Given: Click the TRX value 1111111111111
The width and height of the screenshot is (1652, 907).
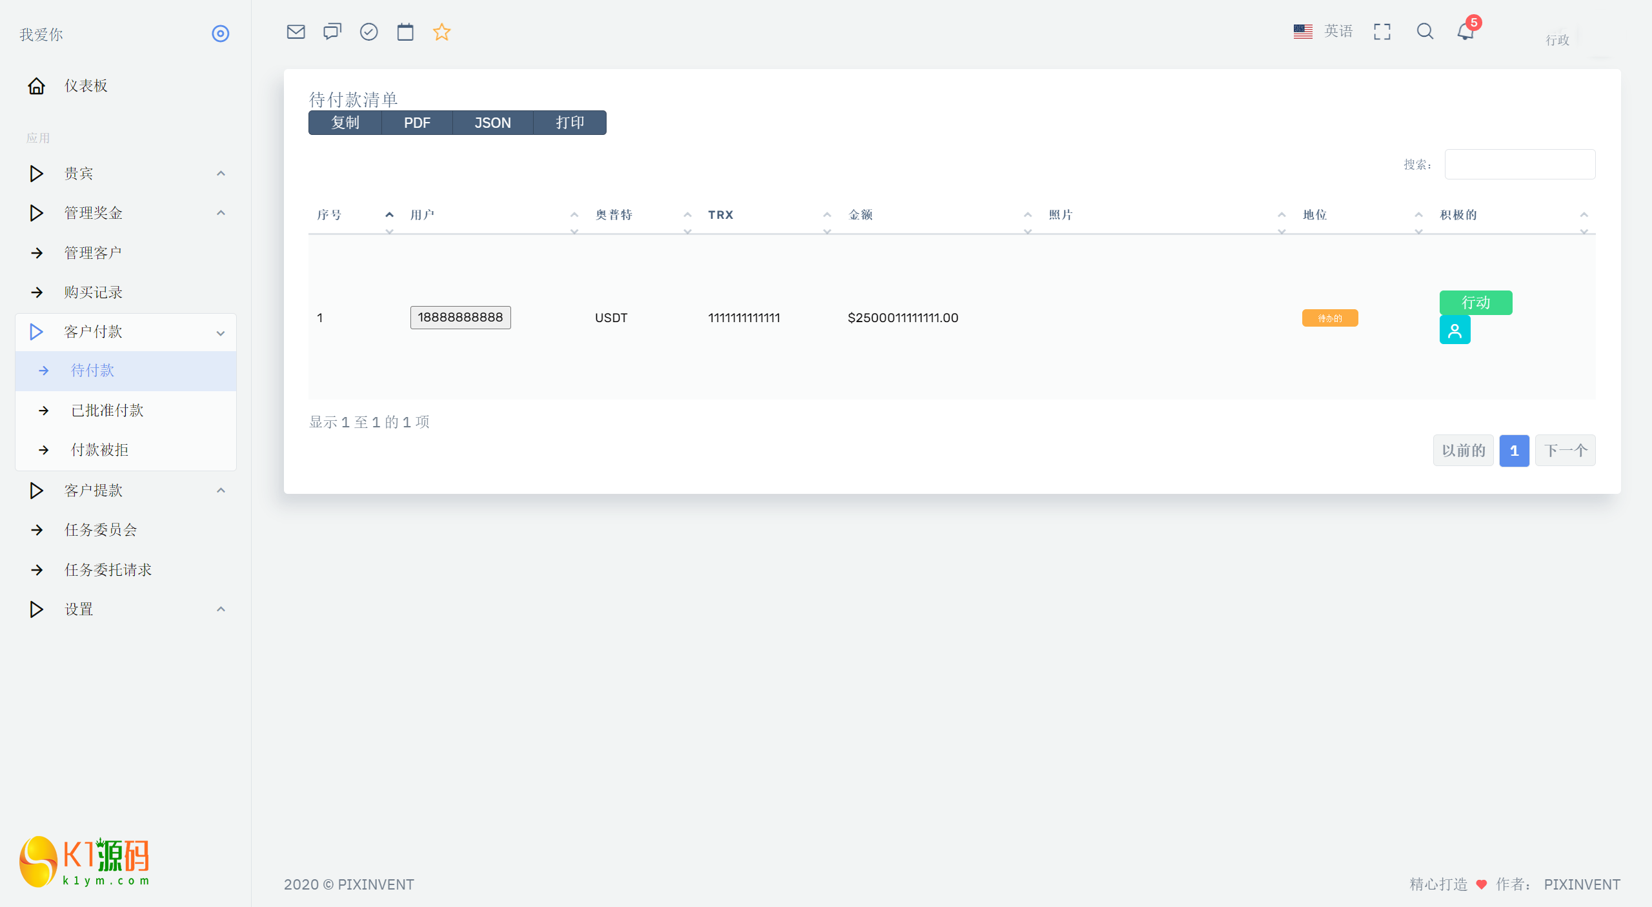Looking at the screenshot, I should coord(744,318).
